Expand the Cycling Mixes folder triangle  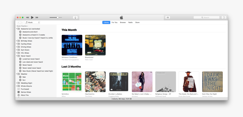(17, 44)
